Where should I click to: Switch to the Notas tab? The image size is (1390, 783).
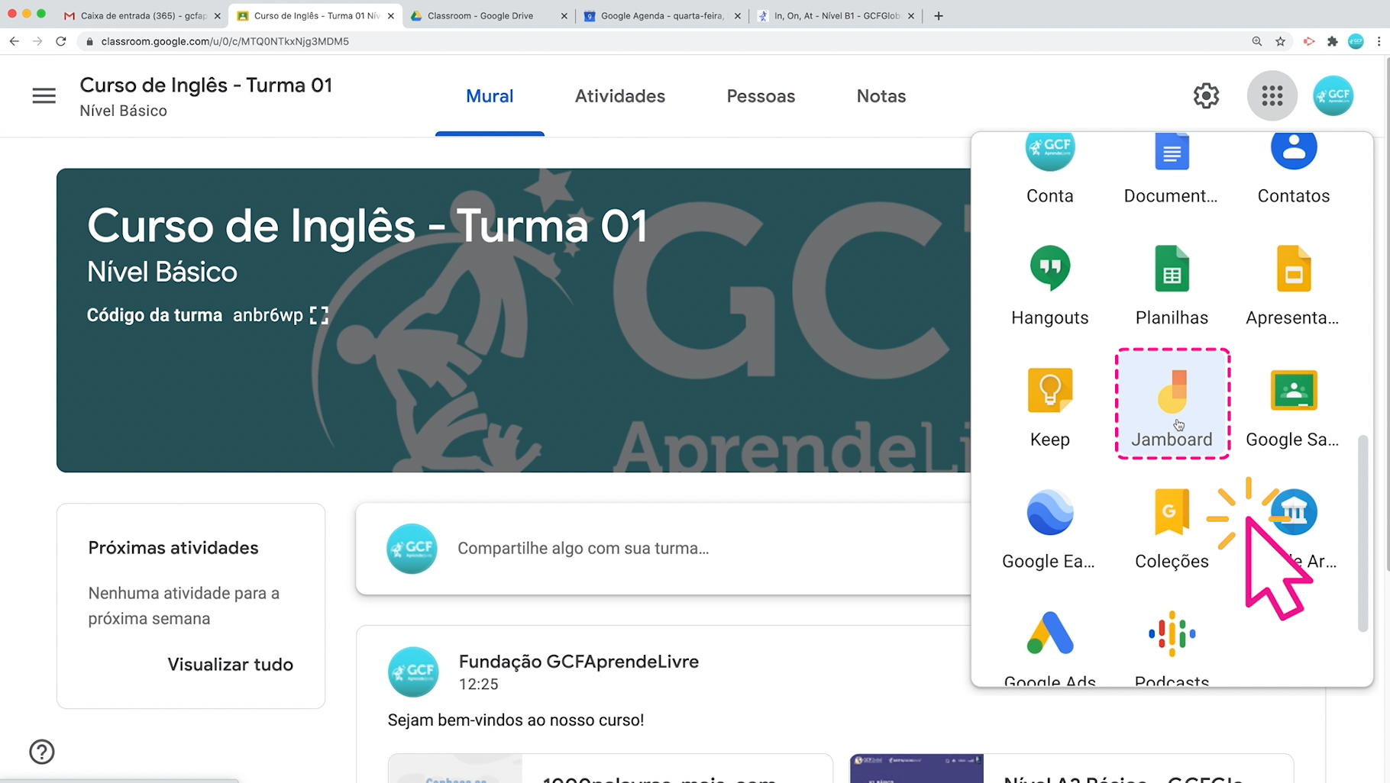click(881, 96)
